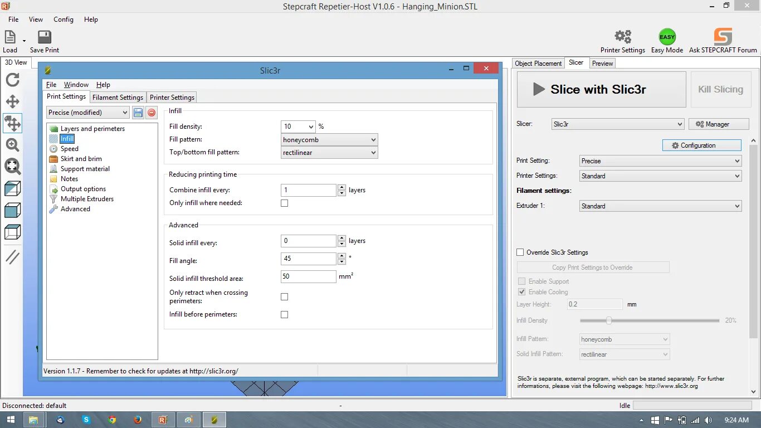761x428 pixels.
Task: Toggle Easy Mode green button
Action: coord(667,37)
